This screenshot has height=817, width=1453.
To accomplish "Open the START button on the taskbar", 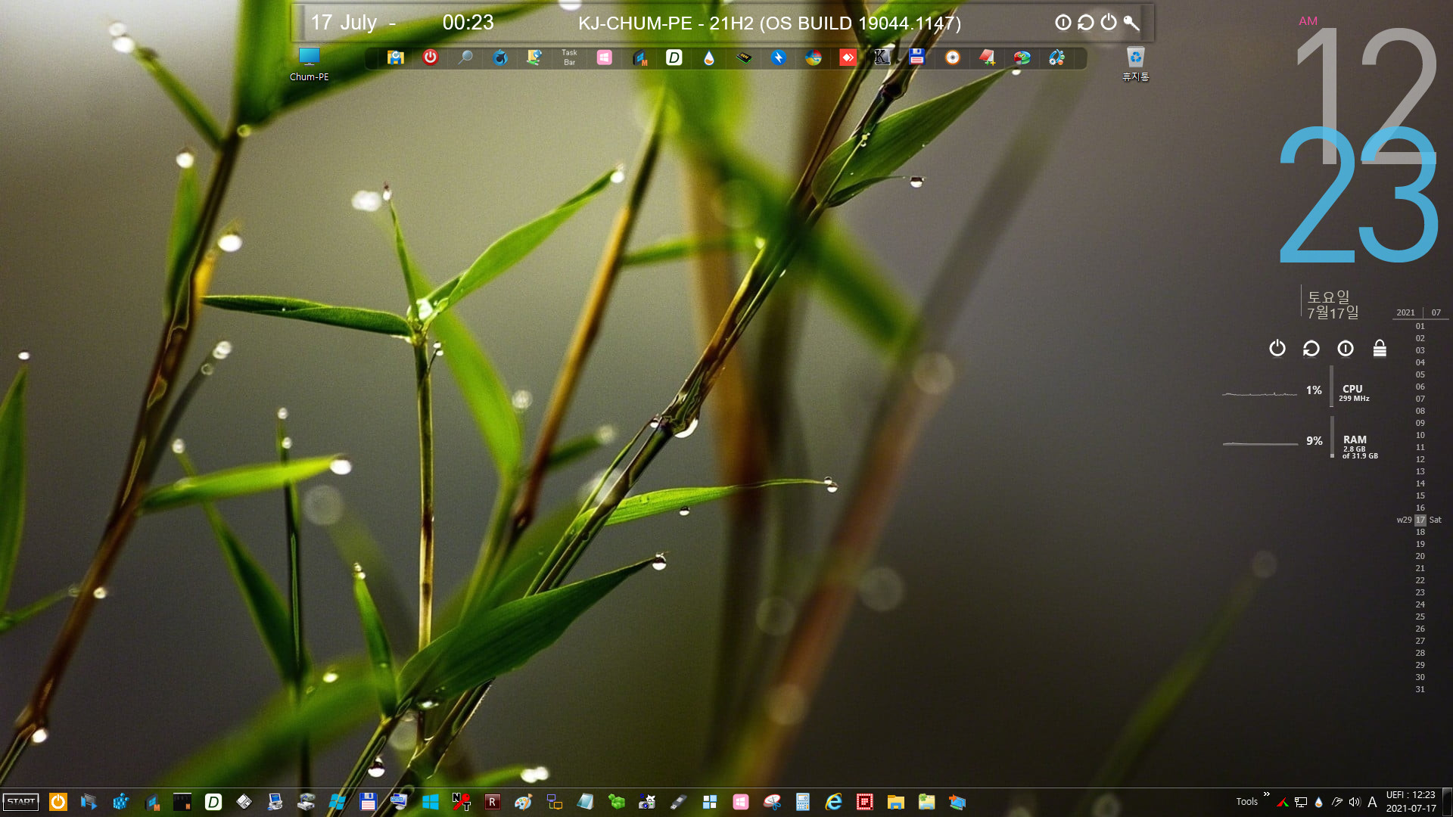I will pos(21,802).
